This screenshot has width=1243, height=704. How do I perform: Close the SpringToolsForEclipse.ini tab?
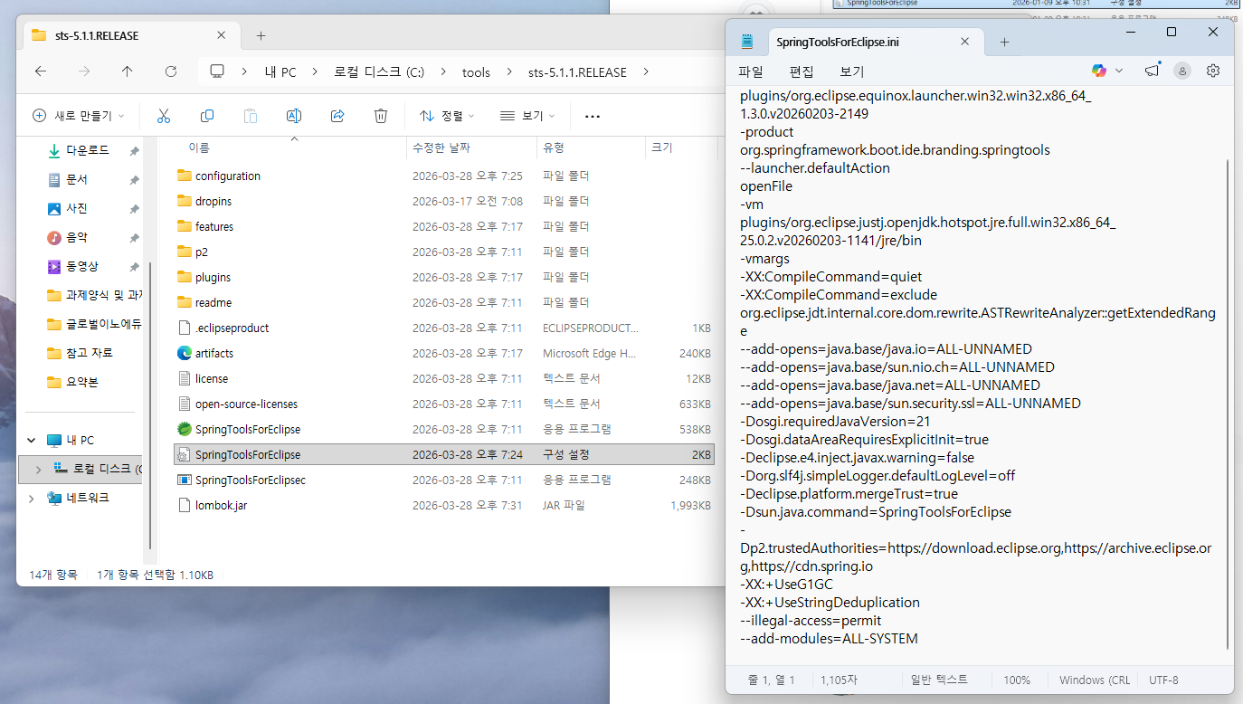pyautogui.click(x=965, y=42)
